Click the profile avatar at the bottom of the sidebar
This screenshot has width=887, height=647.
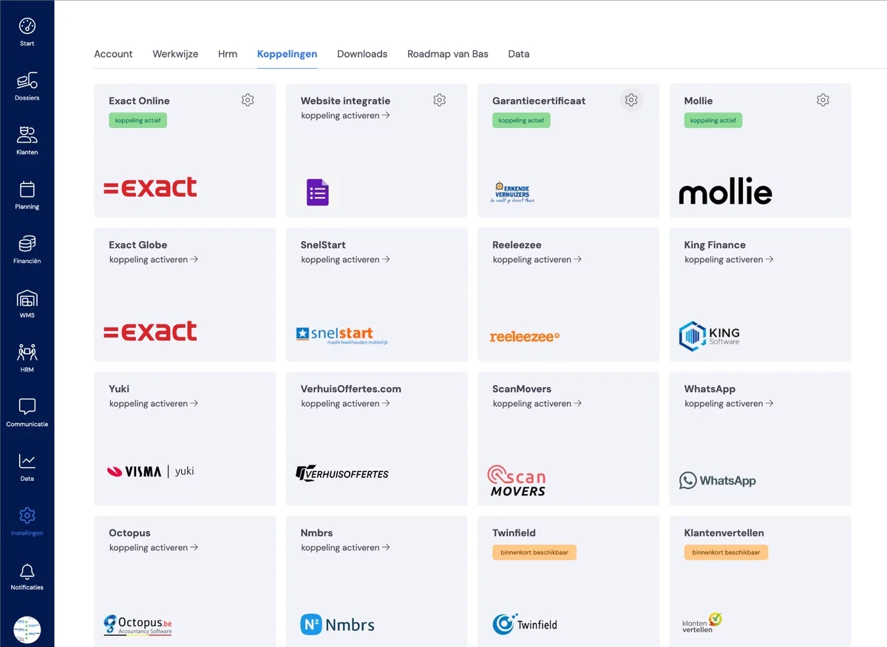[x=27, y=630]
